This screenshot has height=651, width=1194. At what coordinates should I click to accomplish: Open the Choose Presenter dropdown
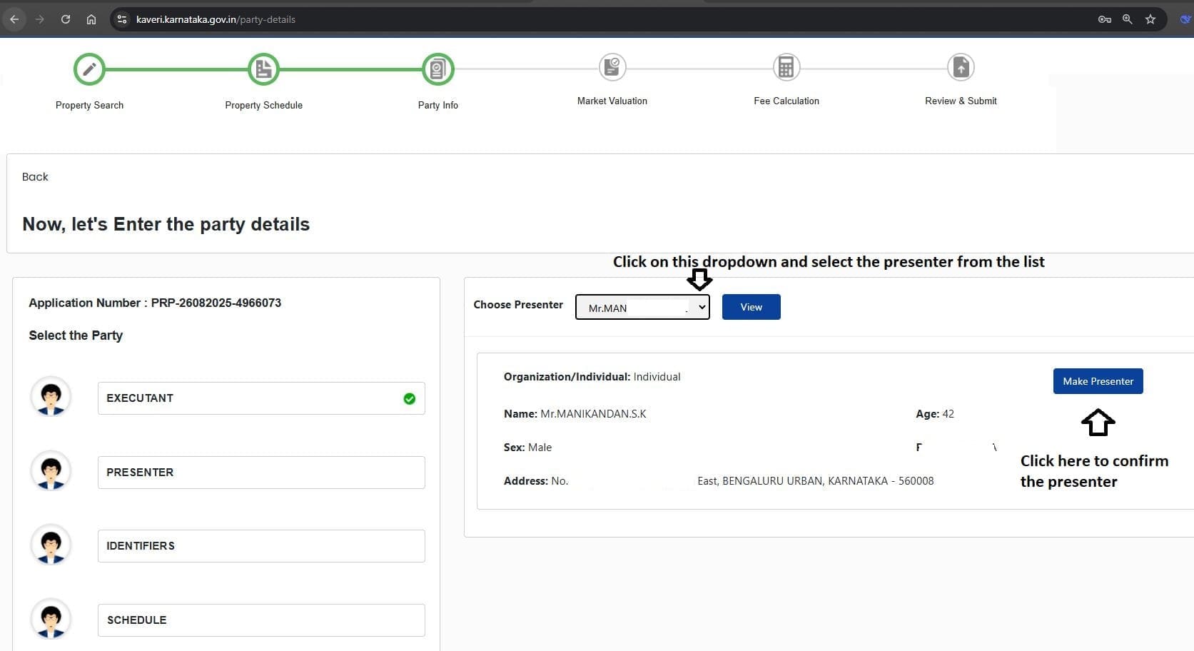[x=642, y=307]
